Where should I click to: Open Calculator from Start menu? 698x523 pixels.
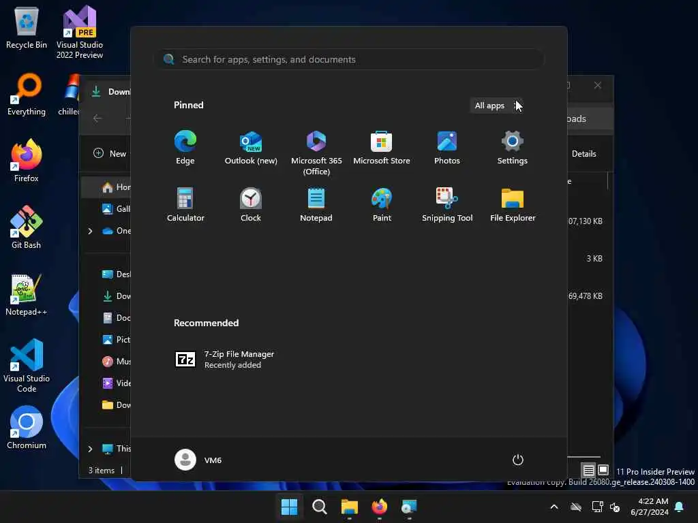185,204
